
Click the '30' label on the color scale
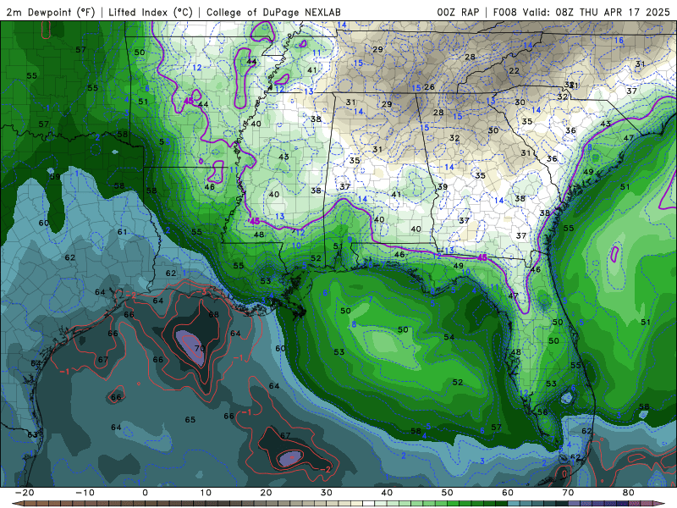327,493
